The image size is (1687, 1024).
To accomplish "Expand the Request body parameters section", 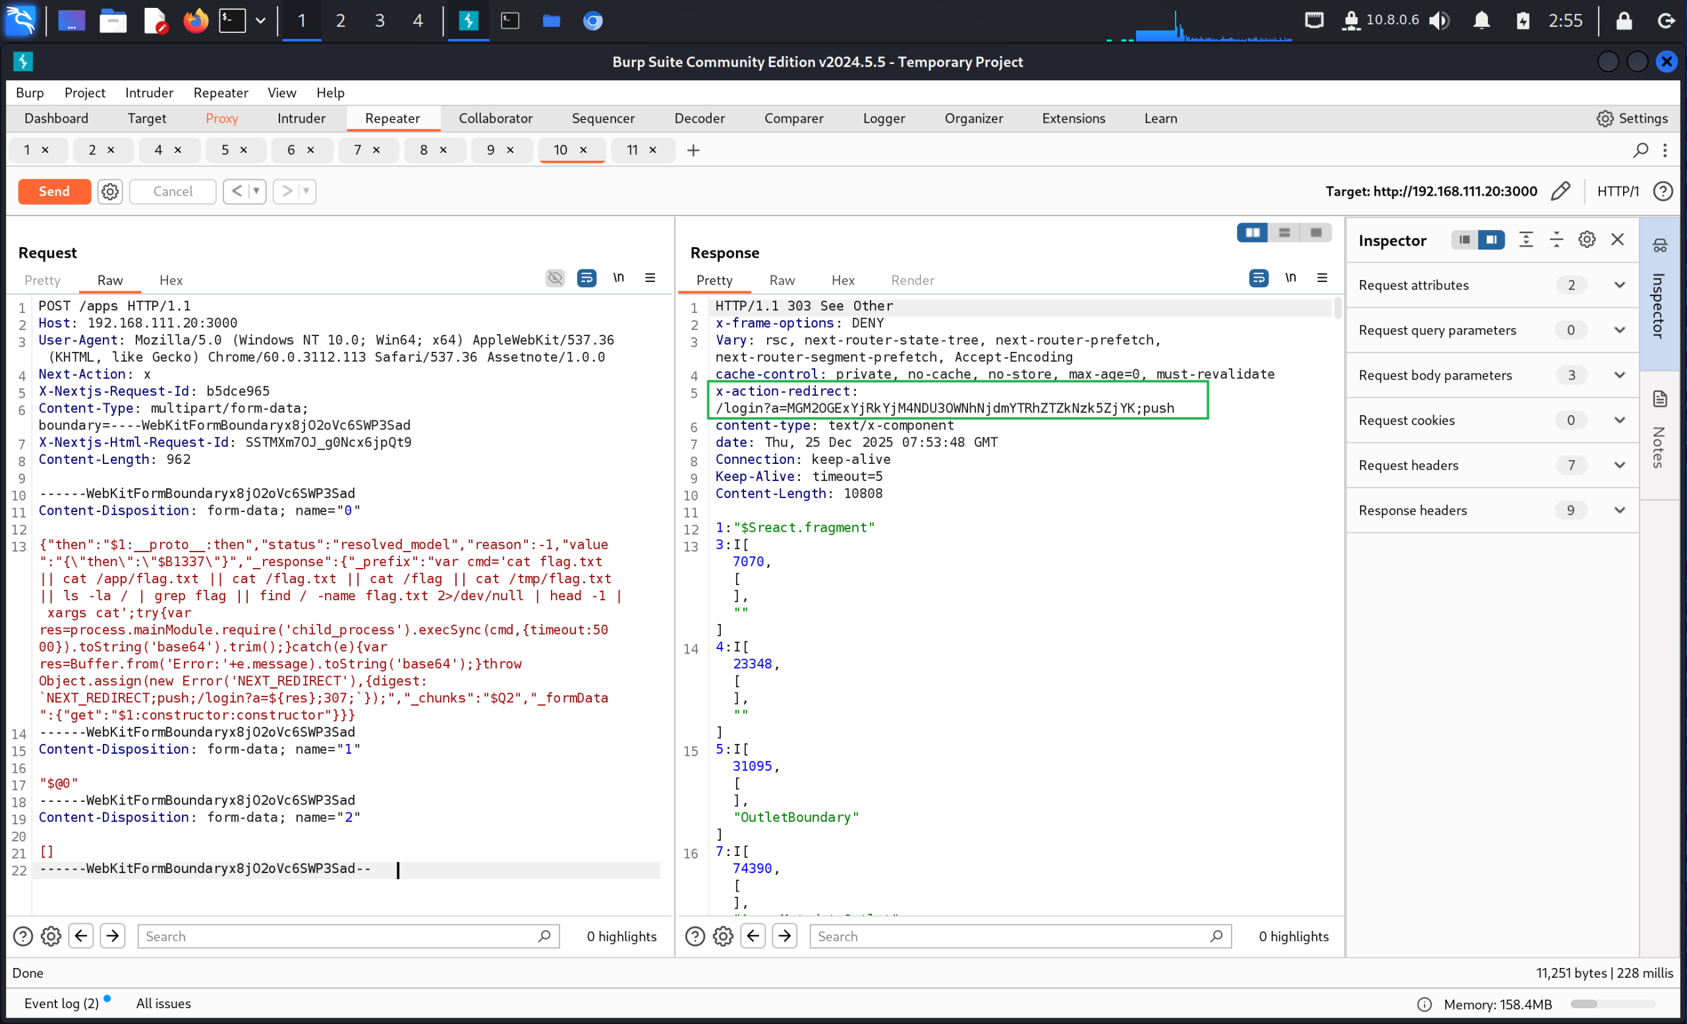I will click(x=1620, y=375).
